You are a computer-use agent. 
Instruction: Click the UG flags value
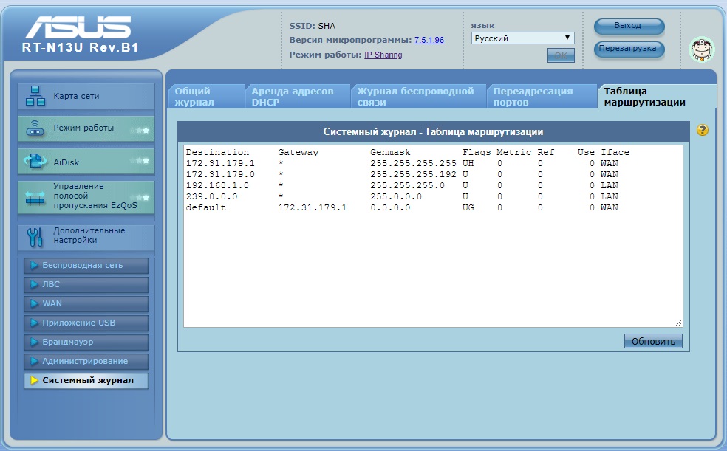point(468,208)
